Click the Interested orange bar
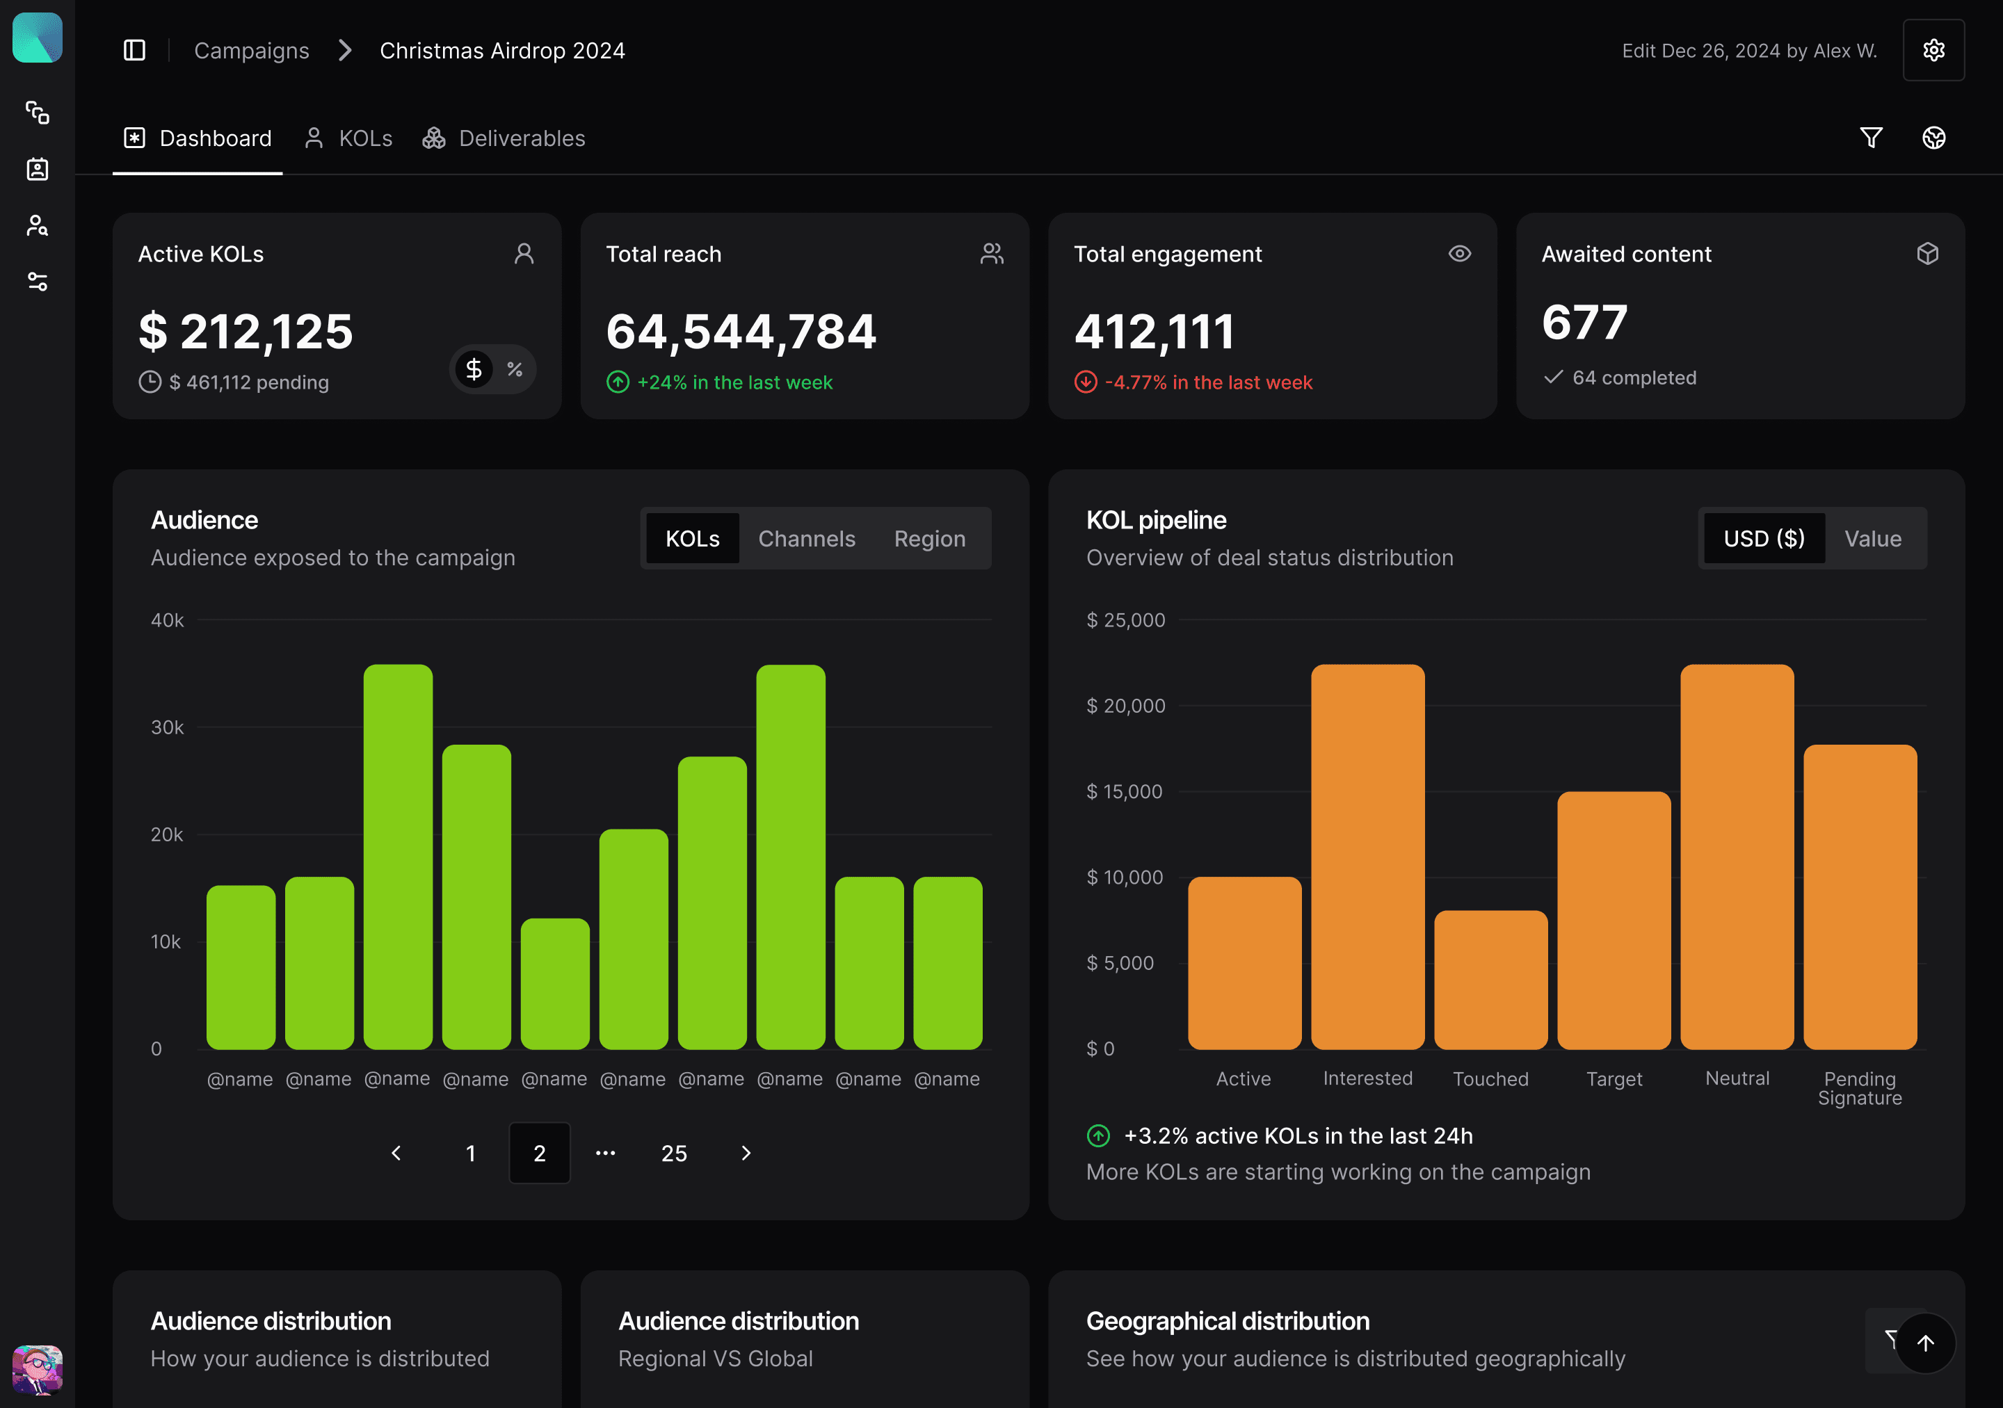 click(x=1367, y=857)
